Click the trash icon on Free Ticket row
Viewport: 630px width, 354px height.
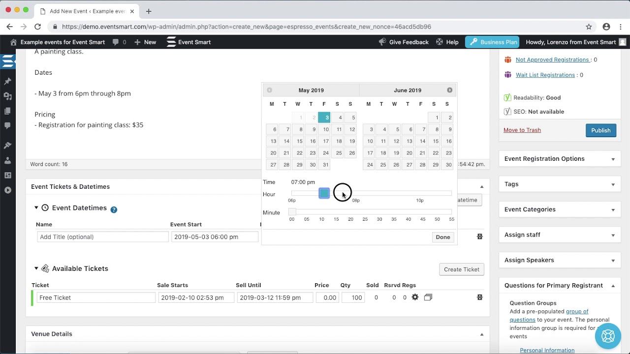point(480,297)
